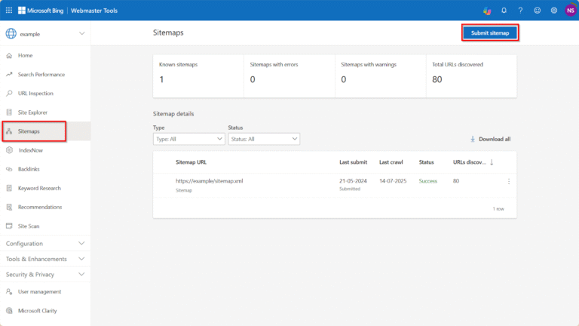Open the notifications bell
The height and width of the screenshot is (326, 579).
504,10
